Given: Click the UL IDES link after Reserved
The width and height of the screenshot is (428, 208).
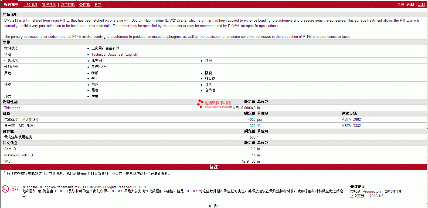Looking at the screenshot, I should point(140,187).
